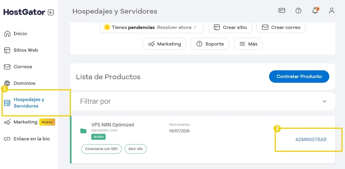
Task: Click the Crear correo button
Action: tap(281, 27)
